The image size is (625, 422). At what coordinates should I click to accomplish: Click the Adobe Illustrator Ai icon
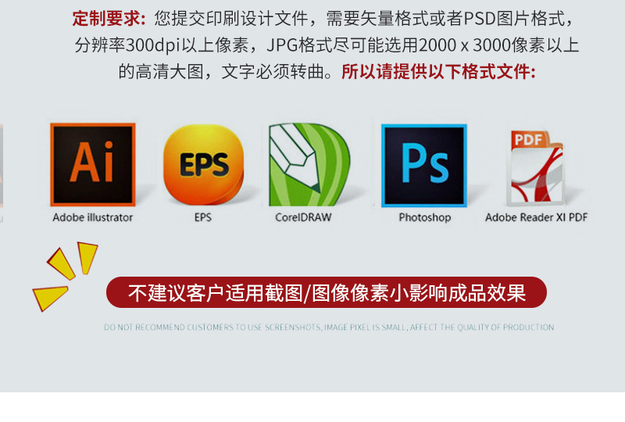[x=93, y=164]
